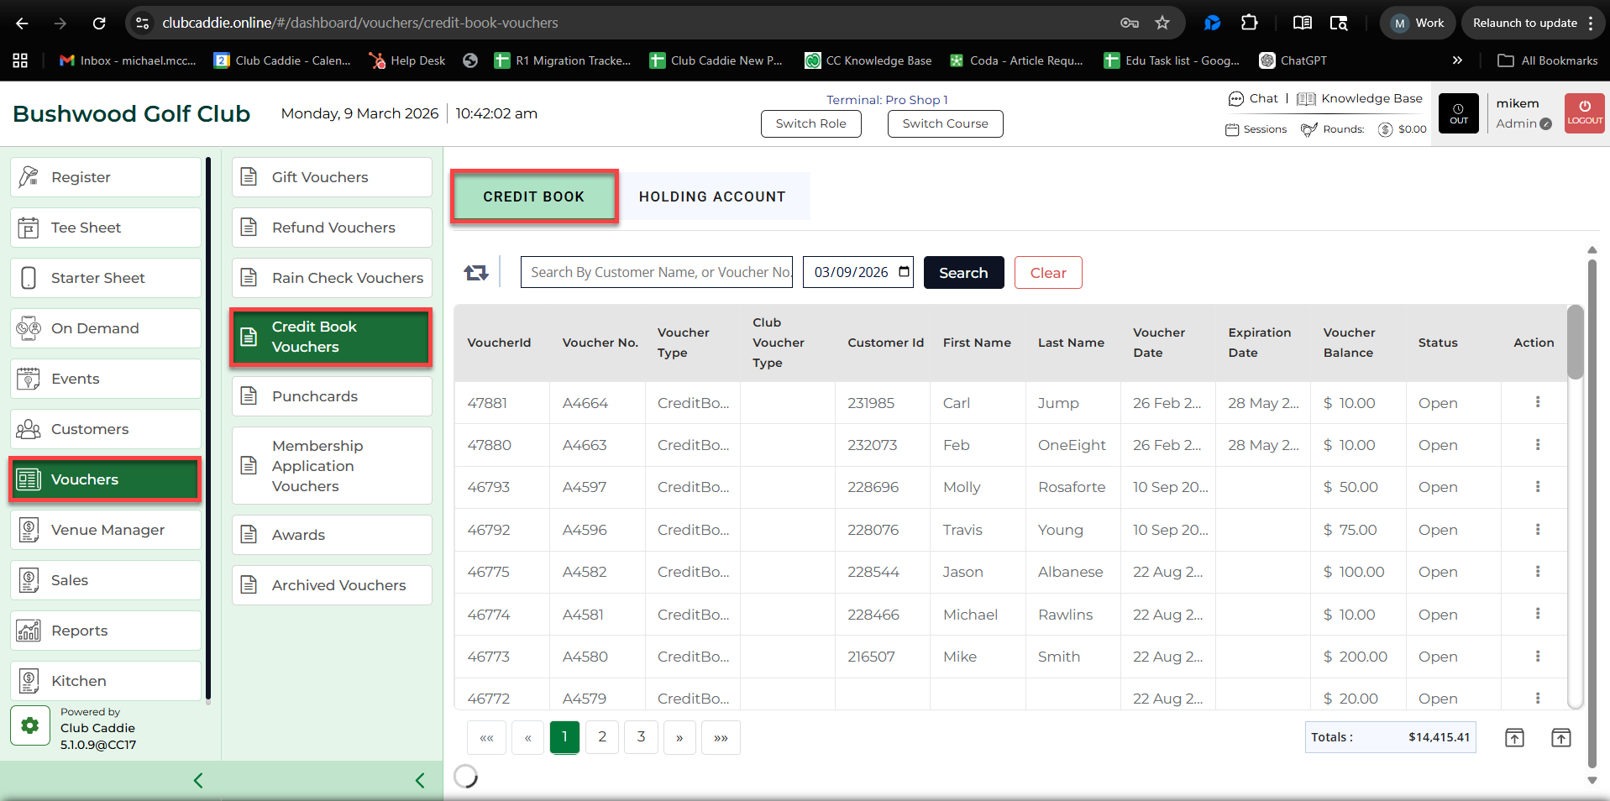This screenshot has width=1610, height=801.
Task: Collapse the main left sidebar chevron
Action: click(x=198, y=781)
